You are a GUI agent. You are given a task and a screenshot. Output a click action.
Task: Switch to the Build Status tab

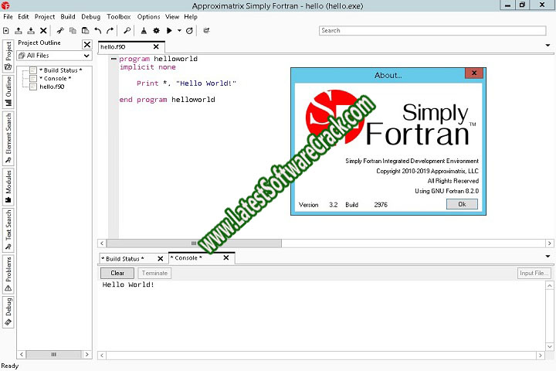[123, 258]
